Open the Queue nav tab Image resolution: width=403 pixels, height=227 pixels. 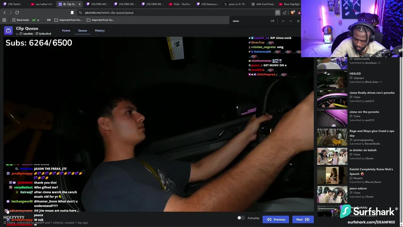click(x=82, y=31)
